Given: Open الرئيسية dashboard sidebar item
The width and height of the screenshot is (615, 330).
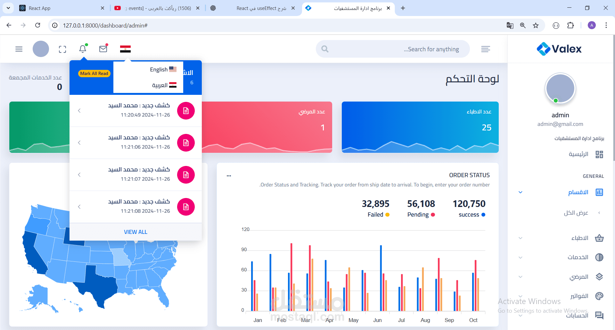Looking at the screenshot, I should point(578,154).
